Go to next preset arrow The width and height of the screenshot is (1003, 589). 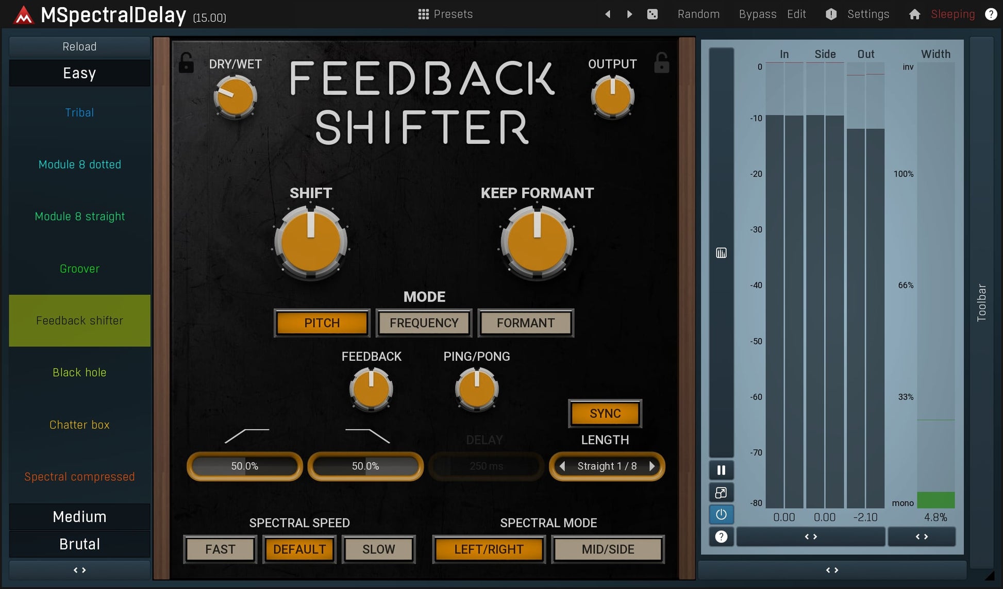pos(629,14)
